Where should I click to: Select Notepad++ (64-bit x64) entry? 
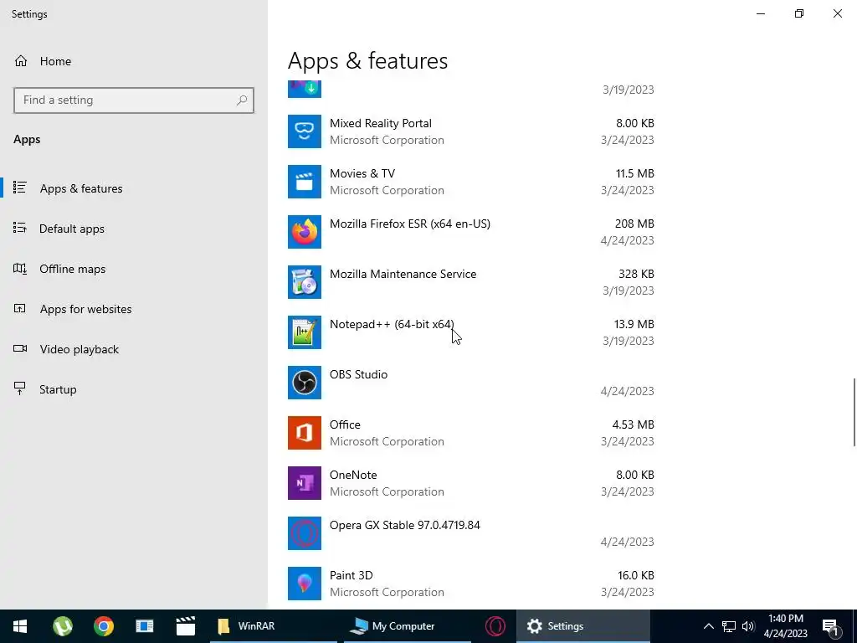click(x=471, y=332)
